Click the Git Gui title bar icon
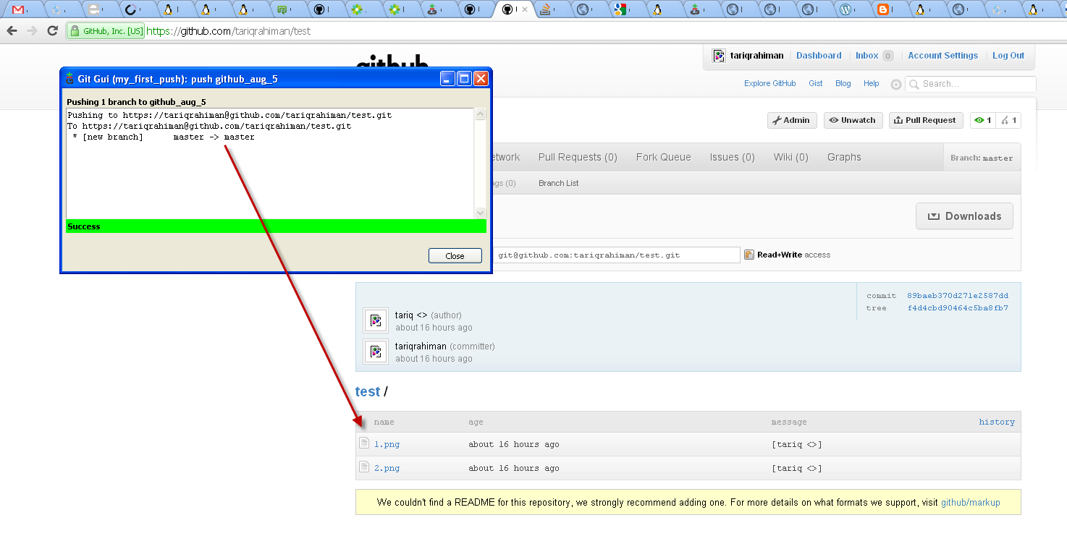Screen dimensions: 1067x536 (69, 78)
